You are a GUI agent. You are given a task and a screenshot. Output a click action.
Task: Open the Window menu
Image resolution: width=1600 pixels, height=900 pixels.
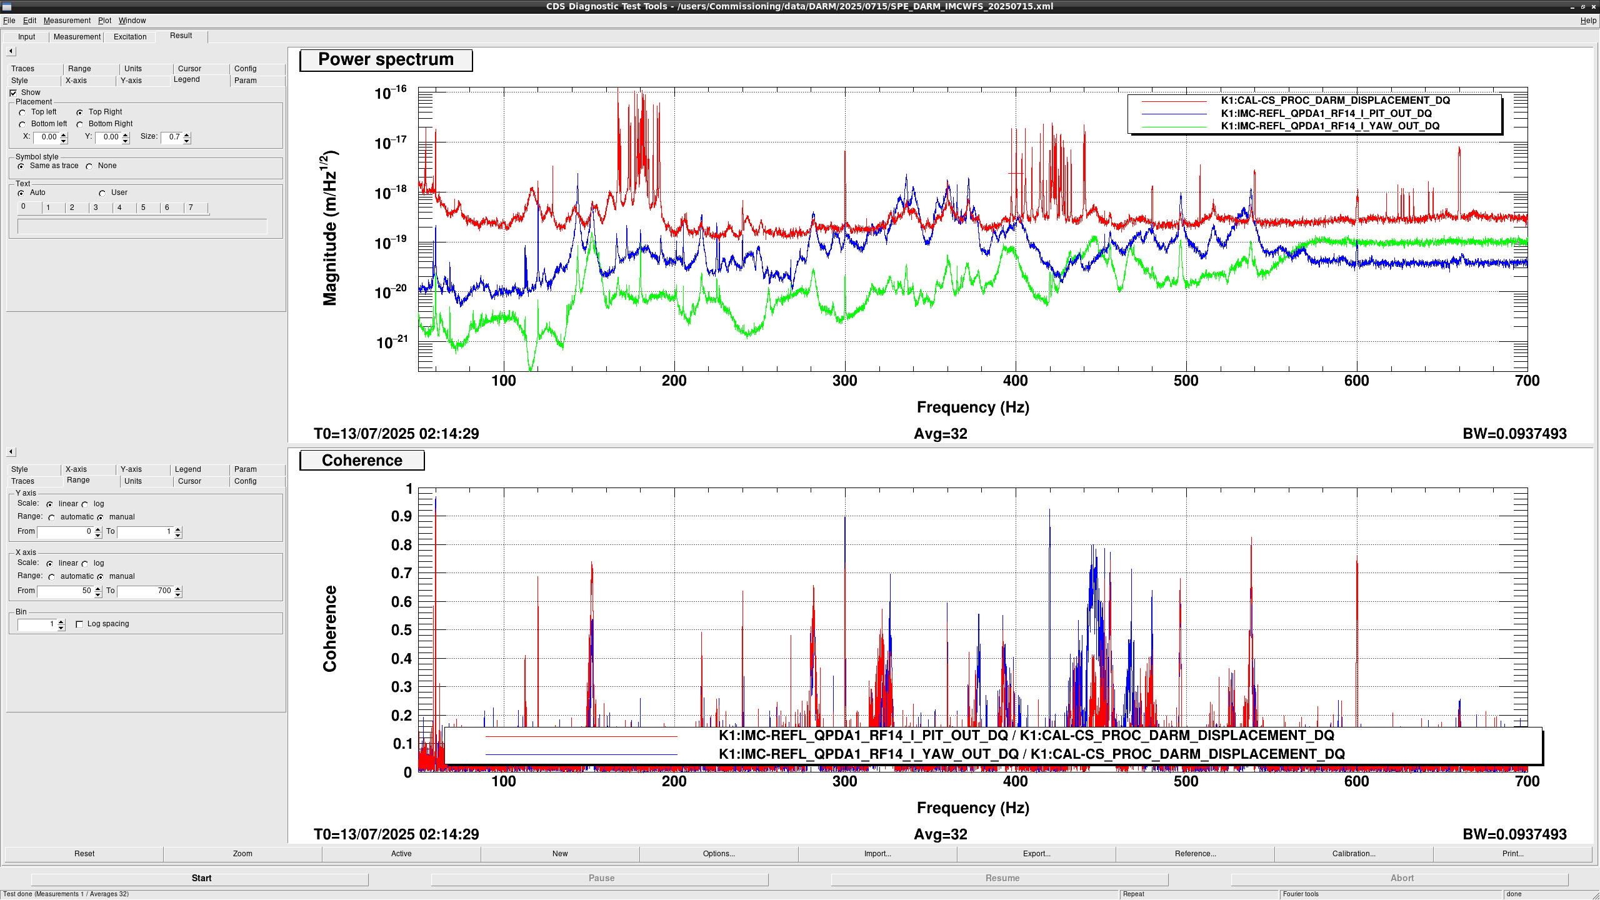point(132,21)
